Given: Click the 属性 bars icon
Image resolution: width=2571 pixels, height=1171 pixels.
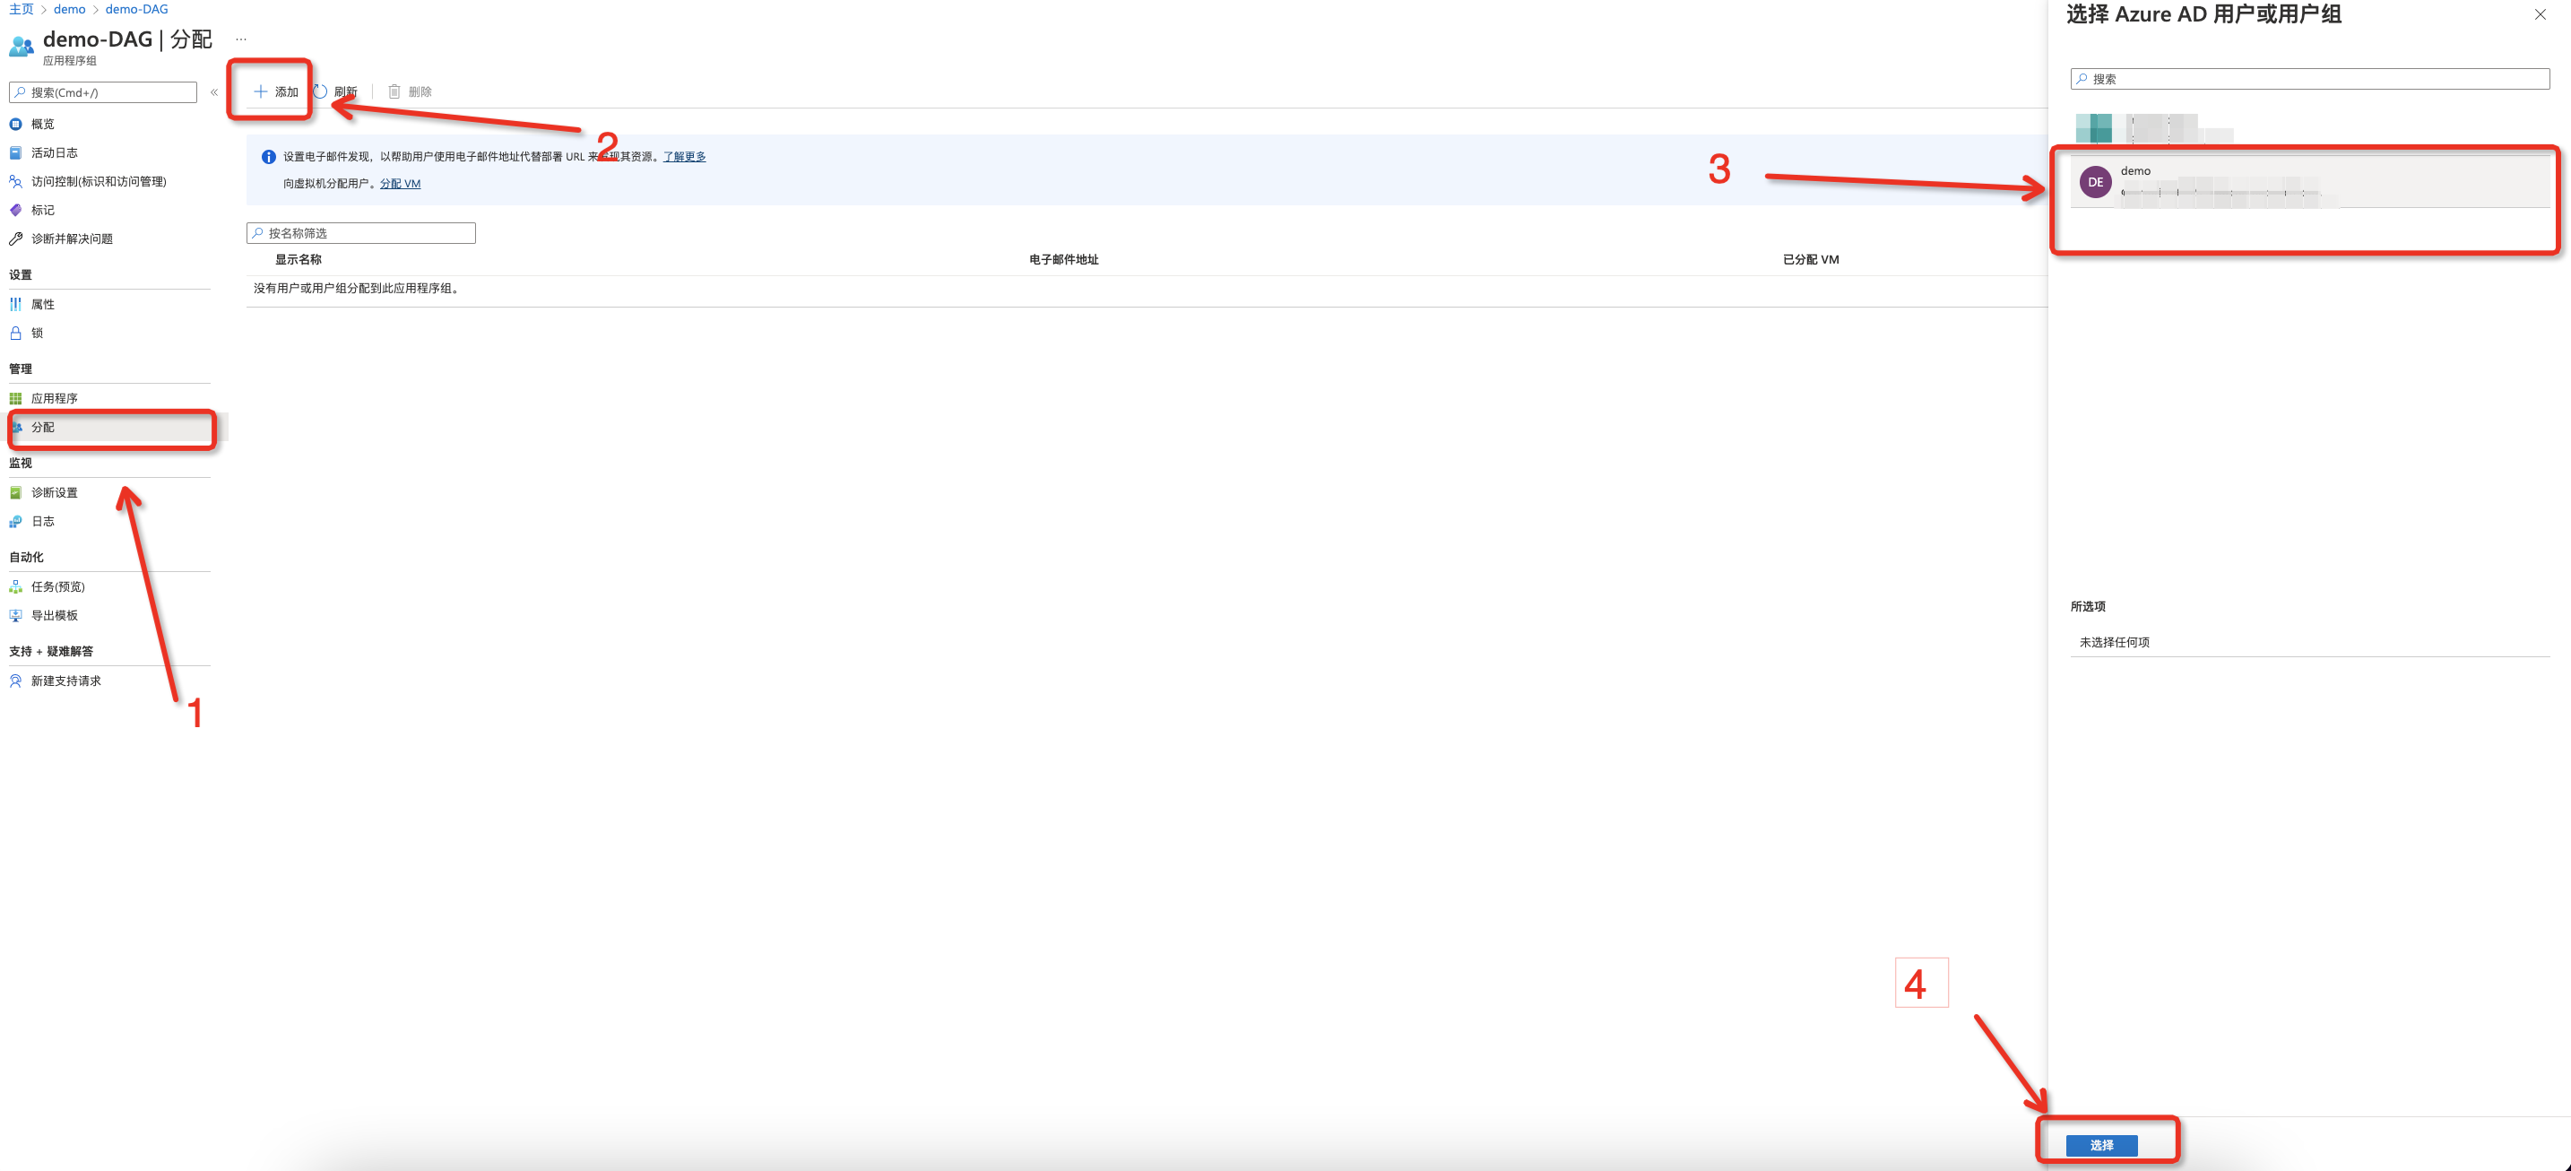Looking at the screenshot, I should pyautogui.click(x=15, y=305).
